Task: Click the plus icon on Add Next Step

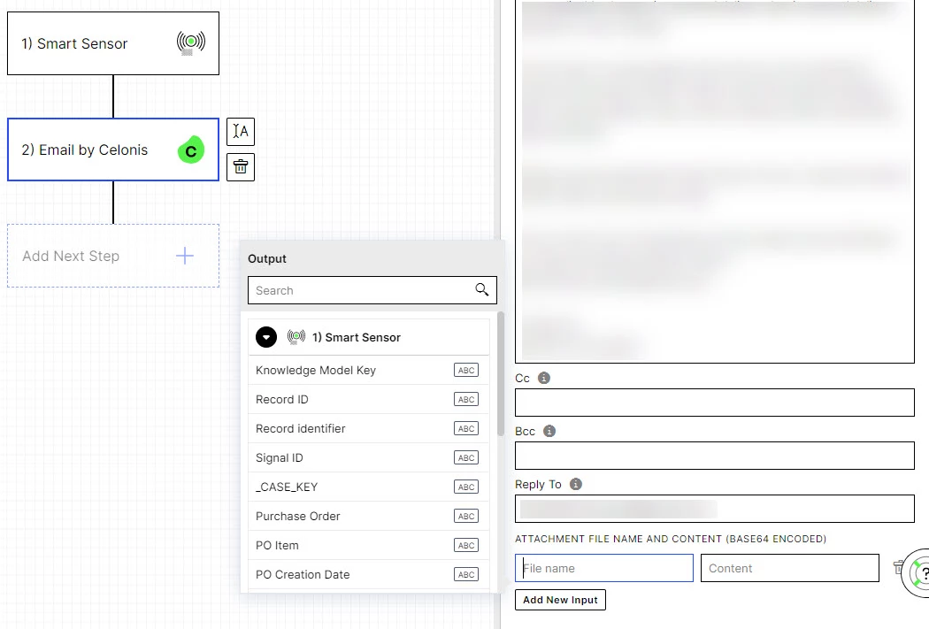Action: pyautogui.click(x=185, y=256)
